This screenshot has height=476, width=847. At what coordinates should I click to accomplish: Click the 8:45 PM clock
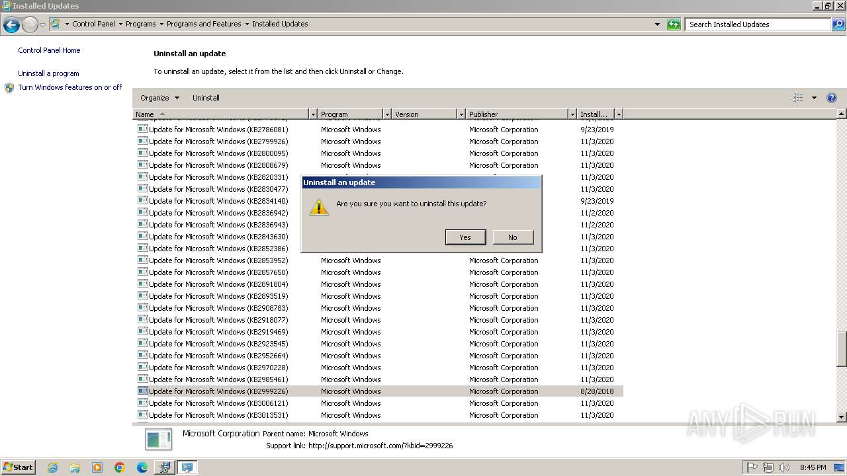813,467
